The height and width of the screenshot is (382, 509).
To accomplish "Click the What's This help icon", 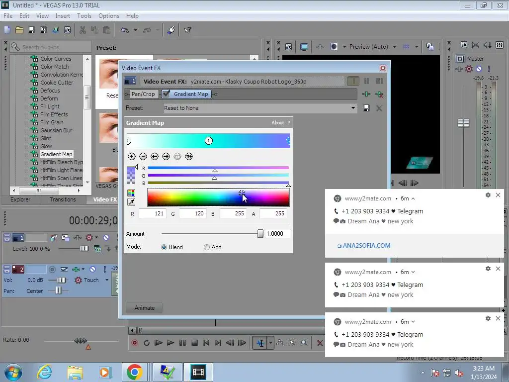I will [x=187, y=30].
